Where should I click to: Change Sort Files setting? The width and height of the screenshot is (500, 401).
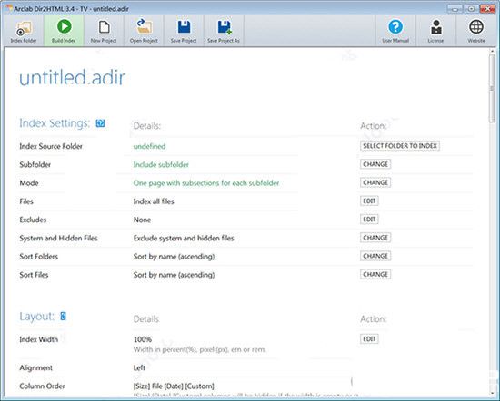375,274
